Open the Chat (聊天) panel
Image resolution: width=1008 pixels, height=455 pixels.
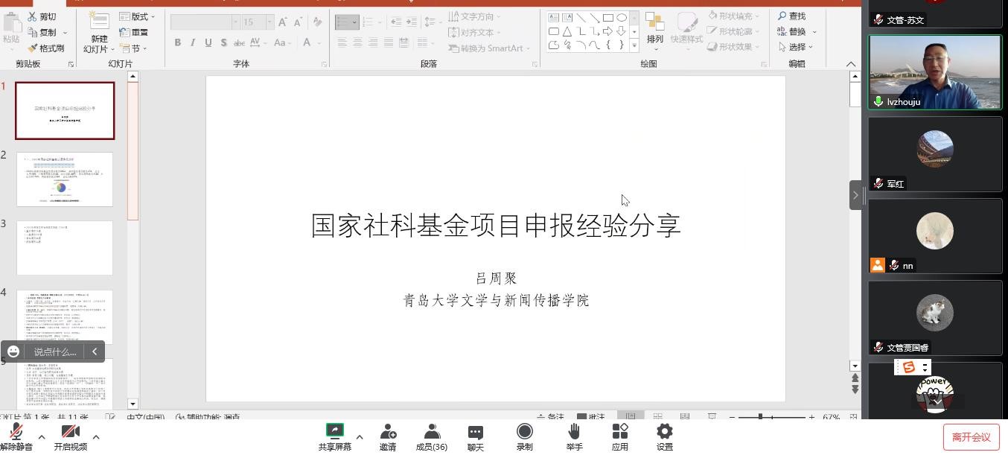coord(476,432)
